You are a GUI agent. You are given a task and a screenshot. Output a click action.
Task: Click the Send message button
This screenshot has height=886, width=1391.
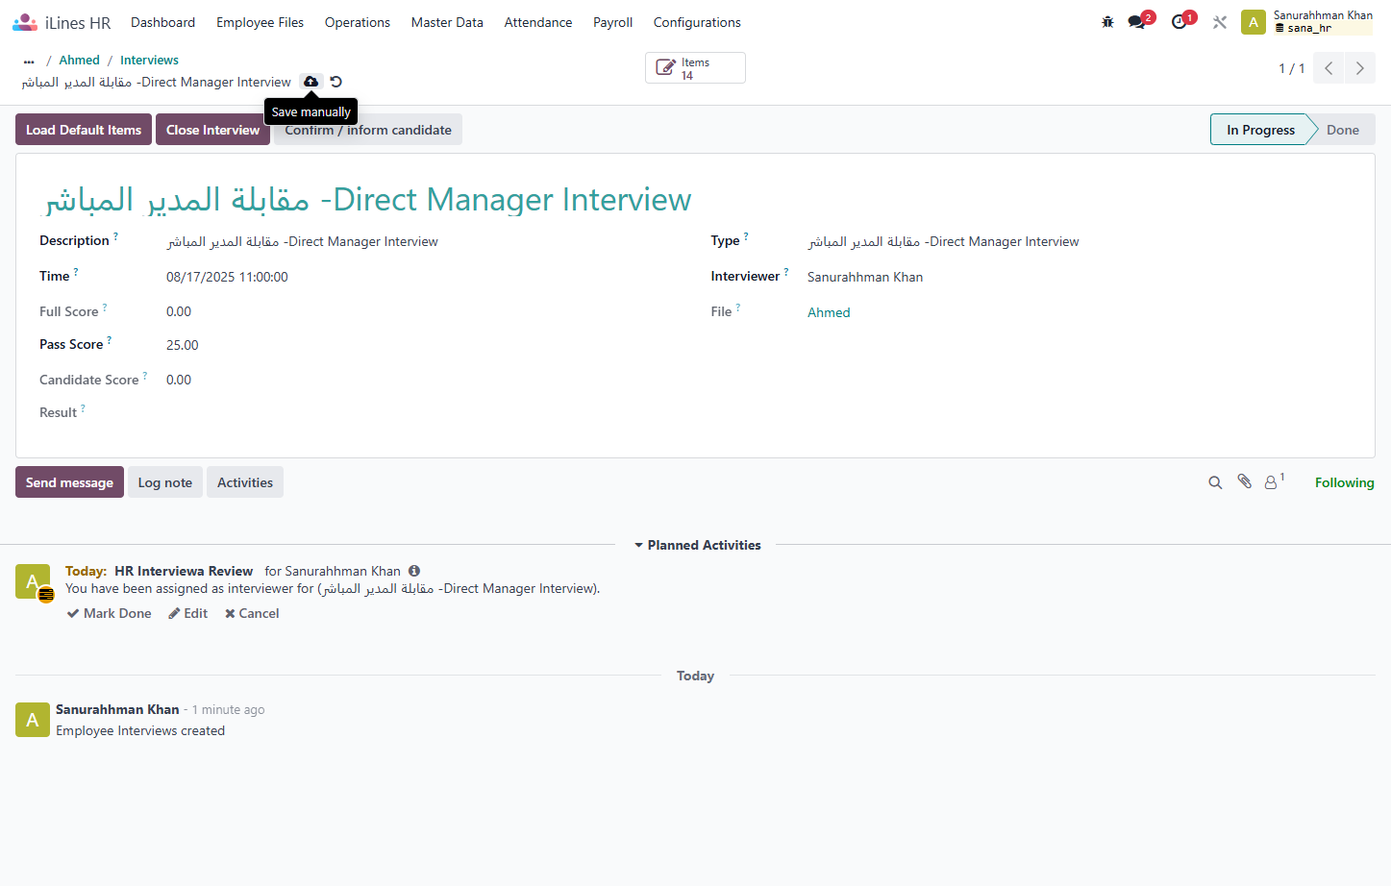tap(69, 482)
